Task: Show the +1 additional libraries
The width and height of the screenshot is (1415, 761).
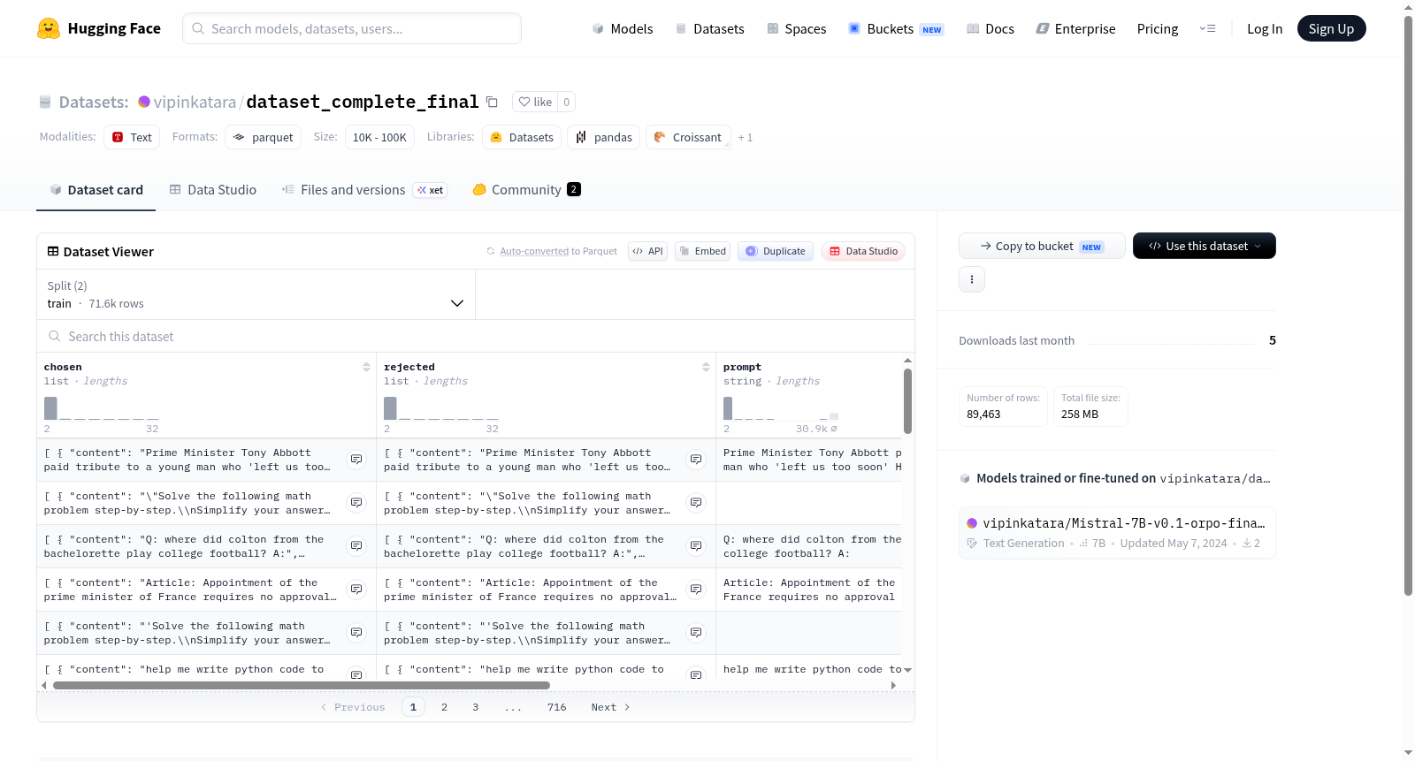Action: (746, 138)
